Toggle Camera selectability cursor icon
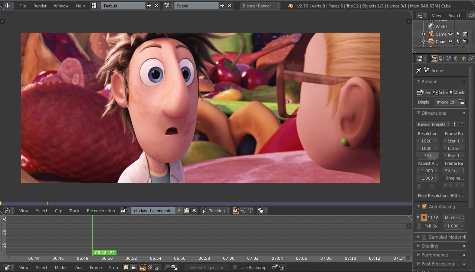The image size is (475, 272). pyautogui.click(x=458, y=34)
